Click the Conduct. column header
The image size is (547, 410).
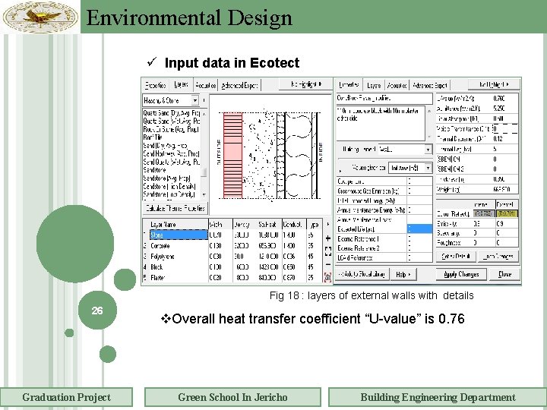(294, 225)
